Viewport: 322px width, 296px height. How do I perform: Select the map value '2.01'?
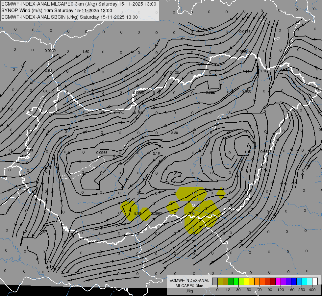click(x=227, y=52)
